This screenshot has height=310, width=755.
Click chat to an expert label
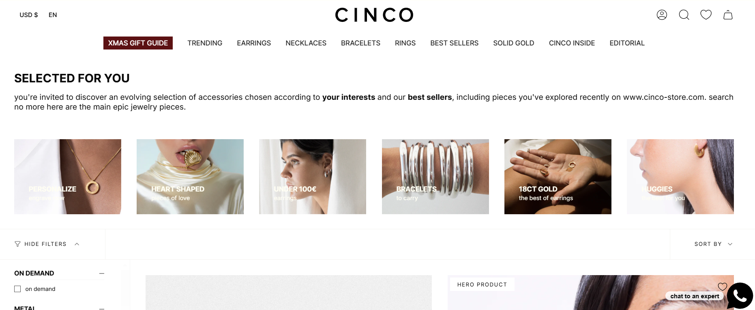pos(695,296)
